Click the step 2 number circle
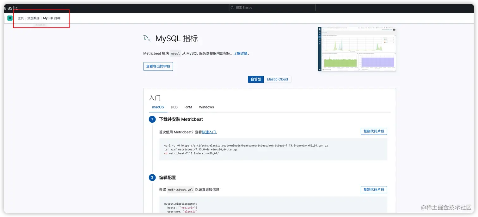Screen dimensions: 478x217 (152, 178)
